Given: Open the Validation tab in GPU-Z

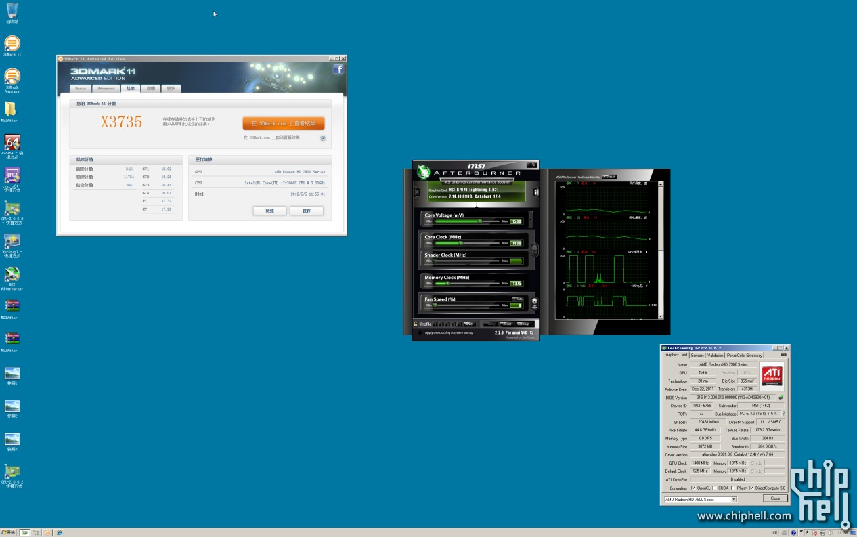Looking at the screenshot, I should coord(716,355).
